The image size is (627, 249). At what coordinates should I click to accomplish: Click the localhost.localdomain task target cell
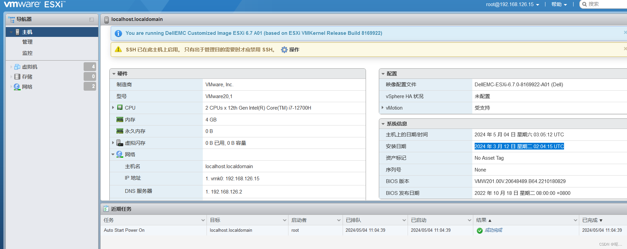pyautogui.click(x=231, y=230)
